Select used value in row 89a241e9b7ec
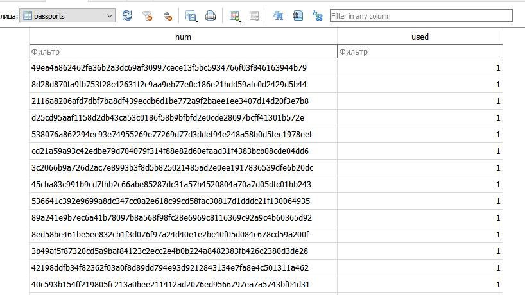Viewport: 525px width, 295px height. tap(420, 218)
